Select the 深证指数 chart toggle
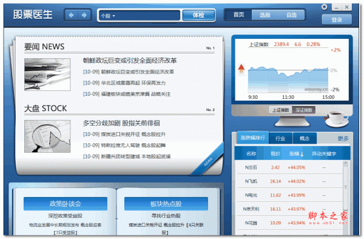Viewport: 364px width, 239px height. pyautogui.click(x=304, y=110)
